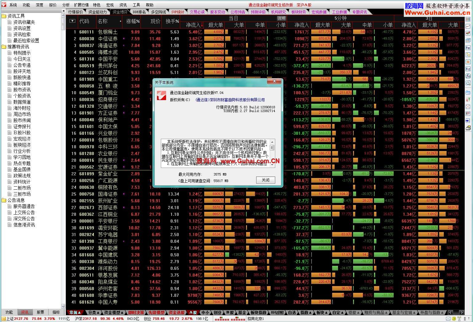Click the scatter dots icon in right toolbar

(468, 107)
